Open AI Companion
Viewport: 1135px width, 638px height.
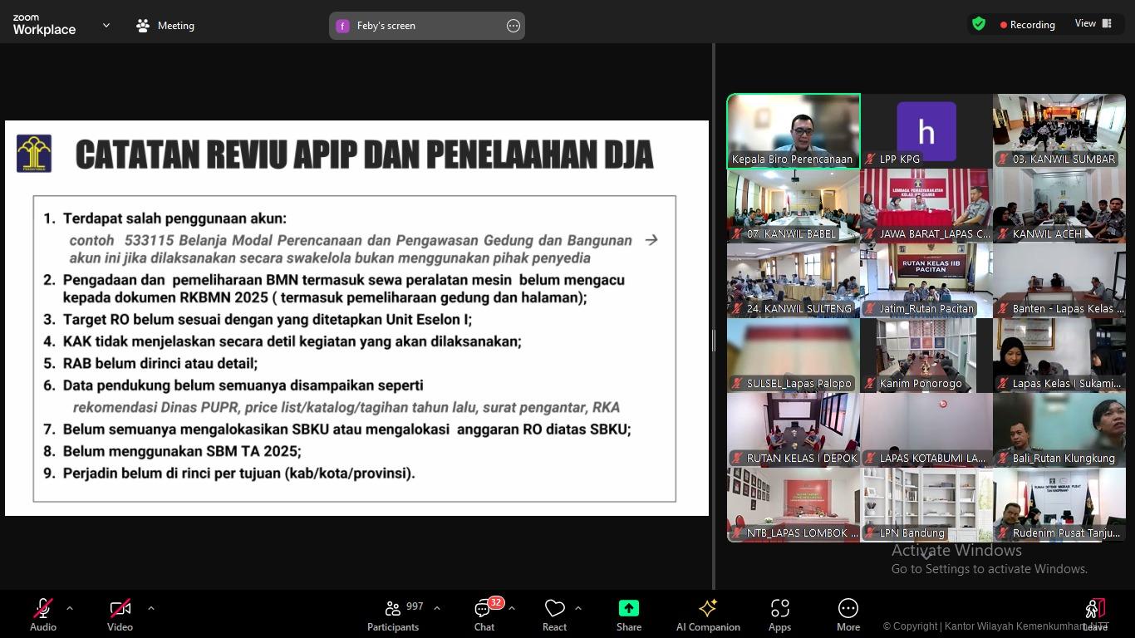[x=708, y=615]
